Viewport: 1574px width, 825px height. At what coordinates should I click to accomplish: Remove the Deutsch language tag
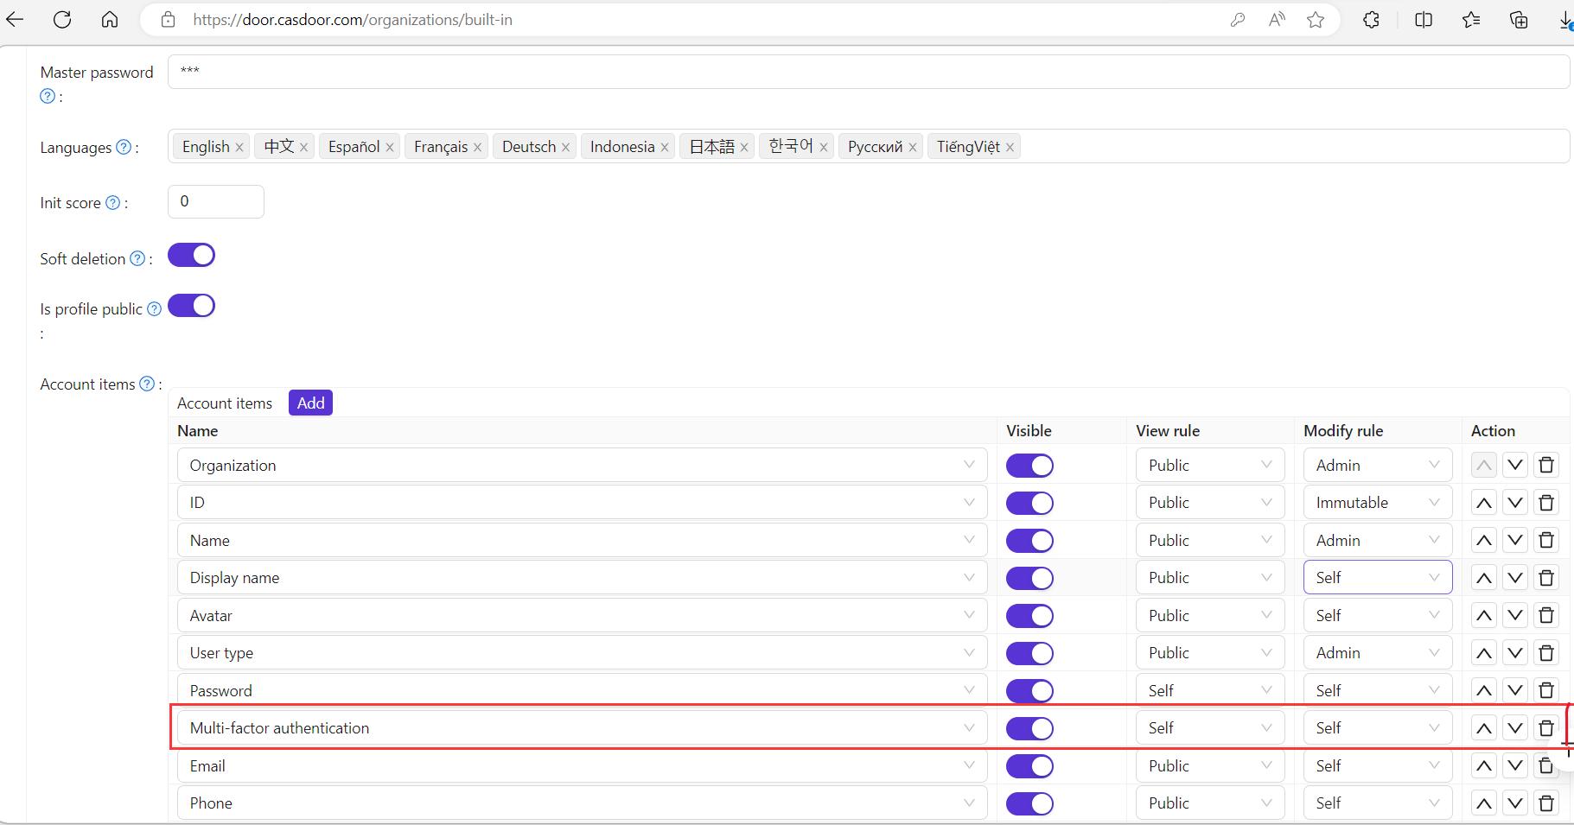pos(565,148)
